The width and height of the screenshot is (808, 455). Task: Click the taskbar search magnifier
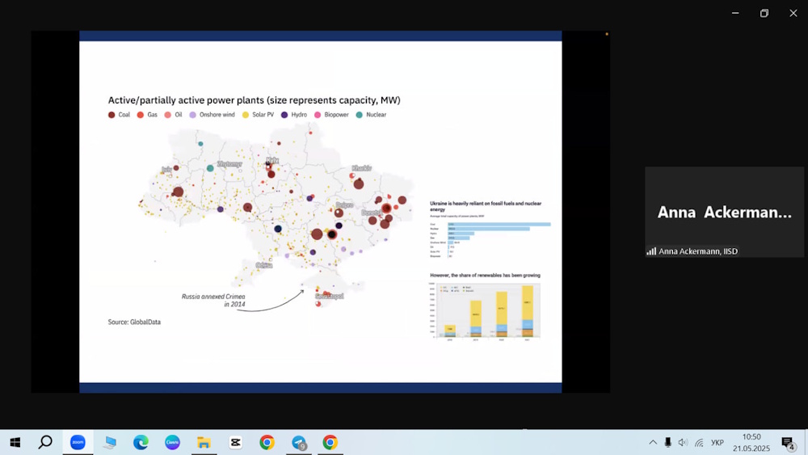(46, 442)
